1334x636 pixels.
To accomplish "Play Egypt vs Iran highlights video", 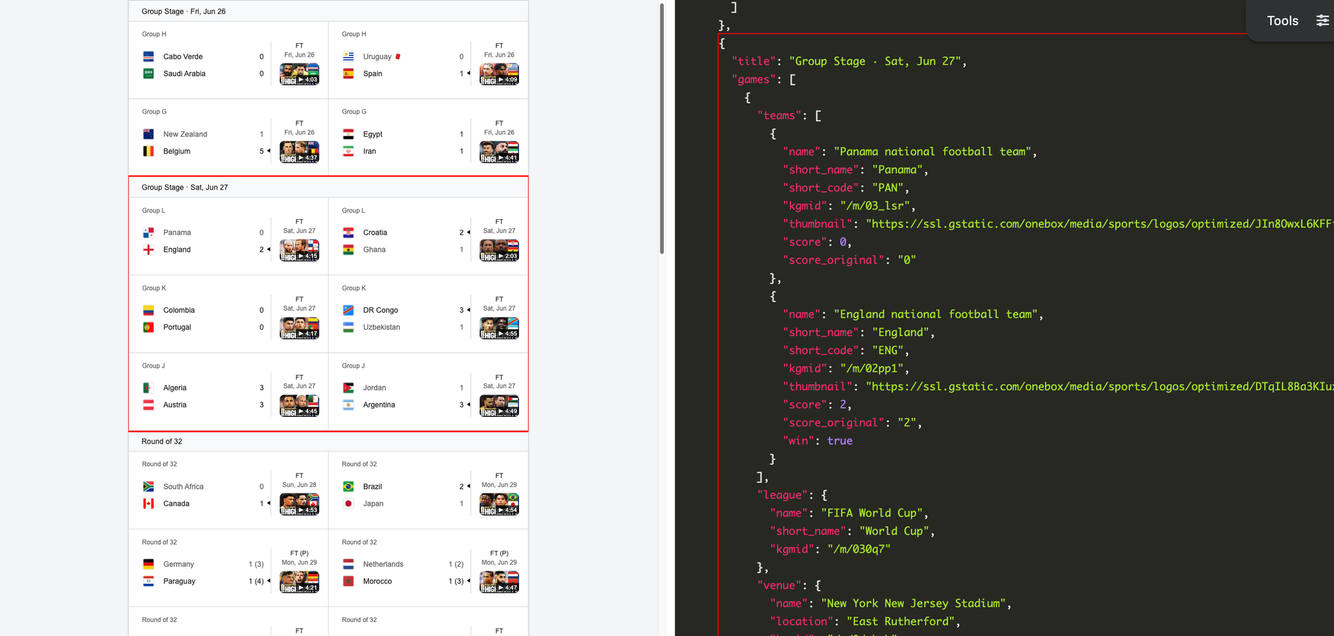I will point(499,152).
